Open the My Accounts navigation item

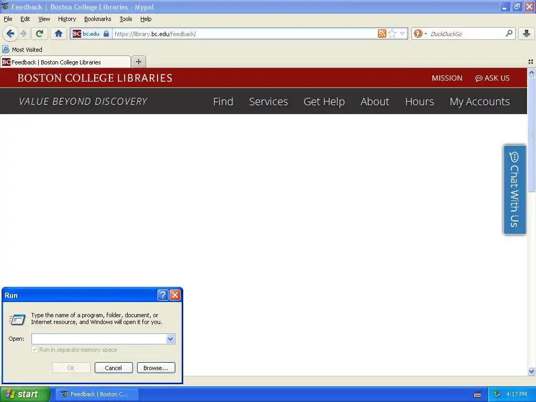(479, 102)
